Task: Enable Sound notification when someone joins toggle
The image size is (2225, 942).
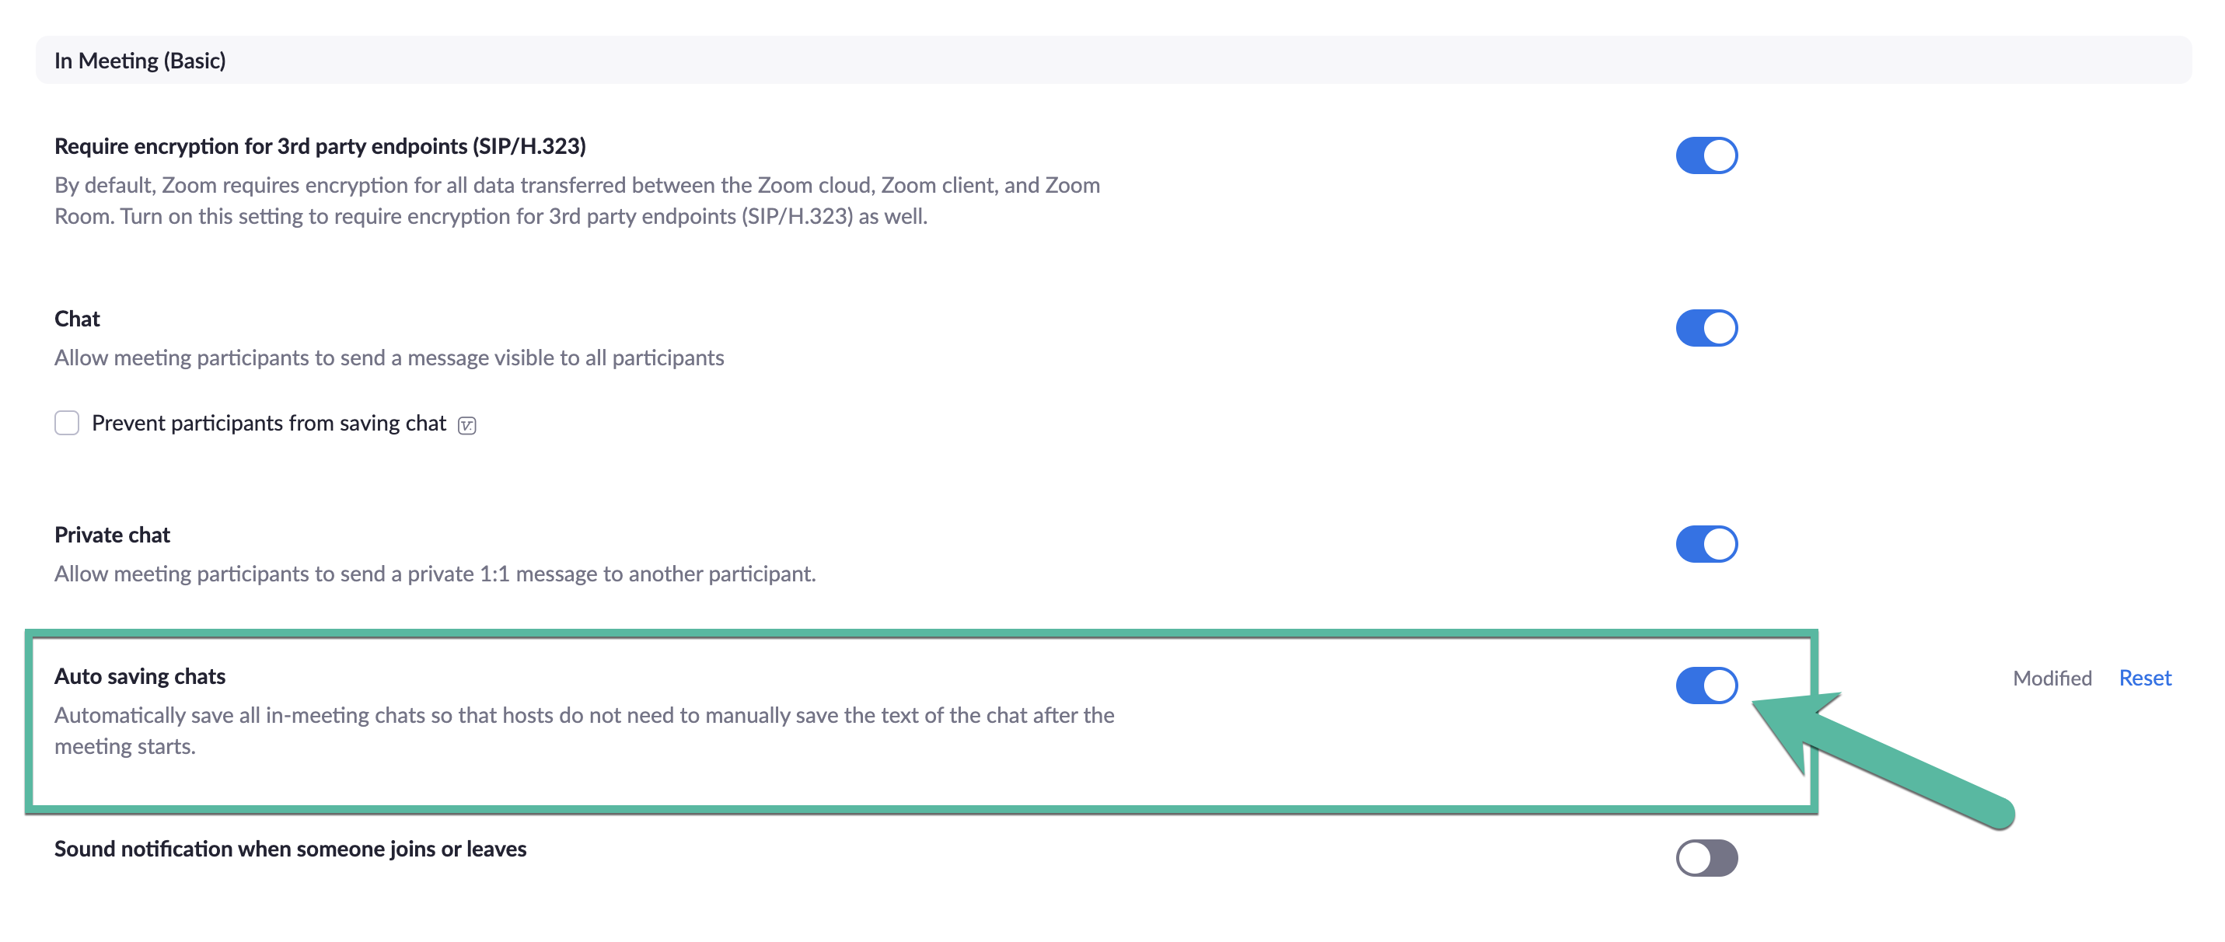Action: coord(1706,857)
